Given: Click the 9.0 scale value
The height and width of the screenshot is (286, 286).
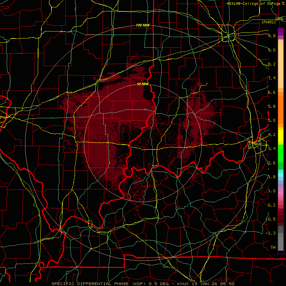Looking at the screenshot, I should (x=272, y=50).
